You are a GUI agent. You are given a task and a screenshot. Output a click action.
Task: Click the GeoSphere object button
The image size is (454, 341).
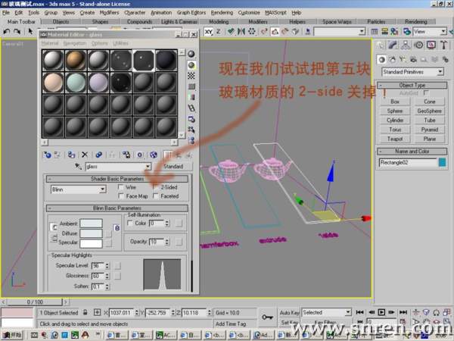point(429,111)
